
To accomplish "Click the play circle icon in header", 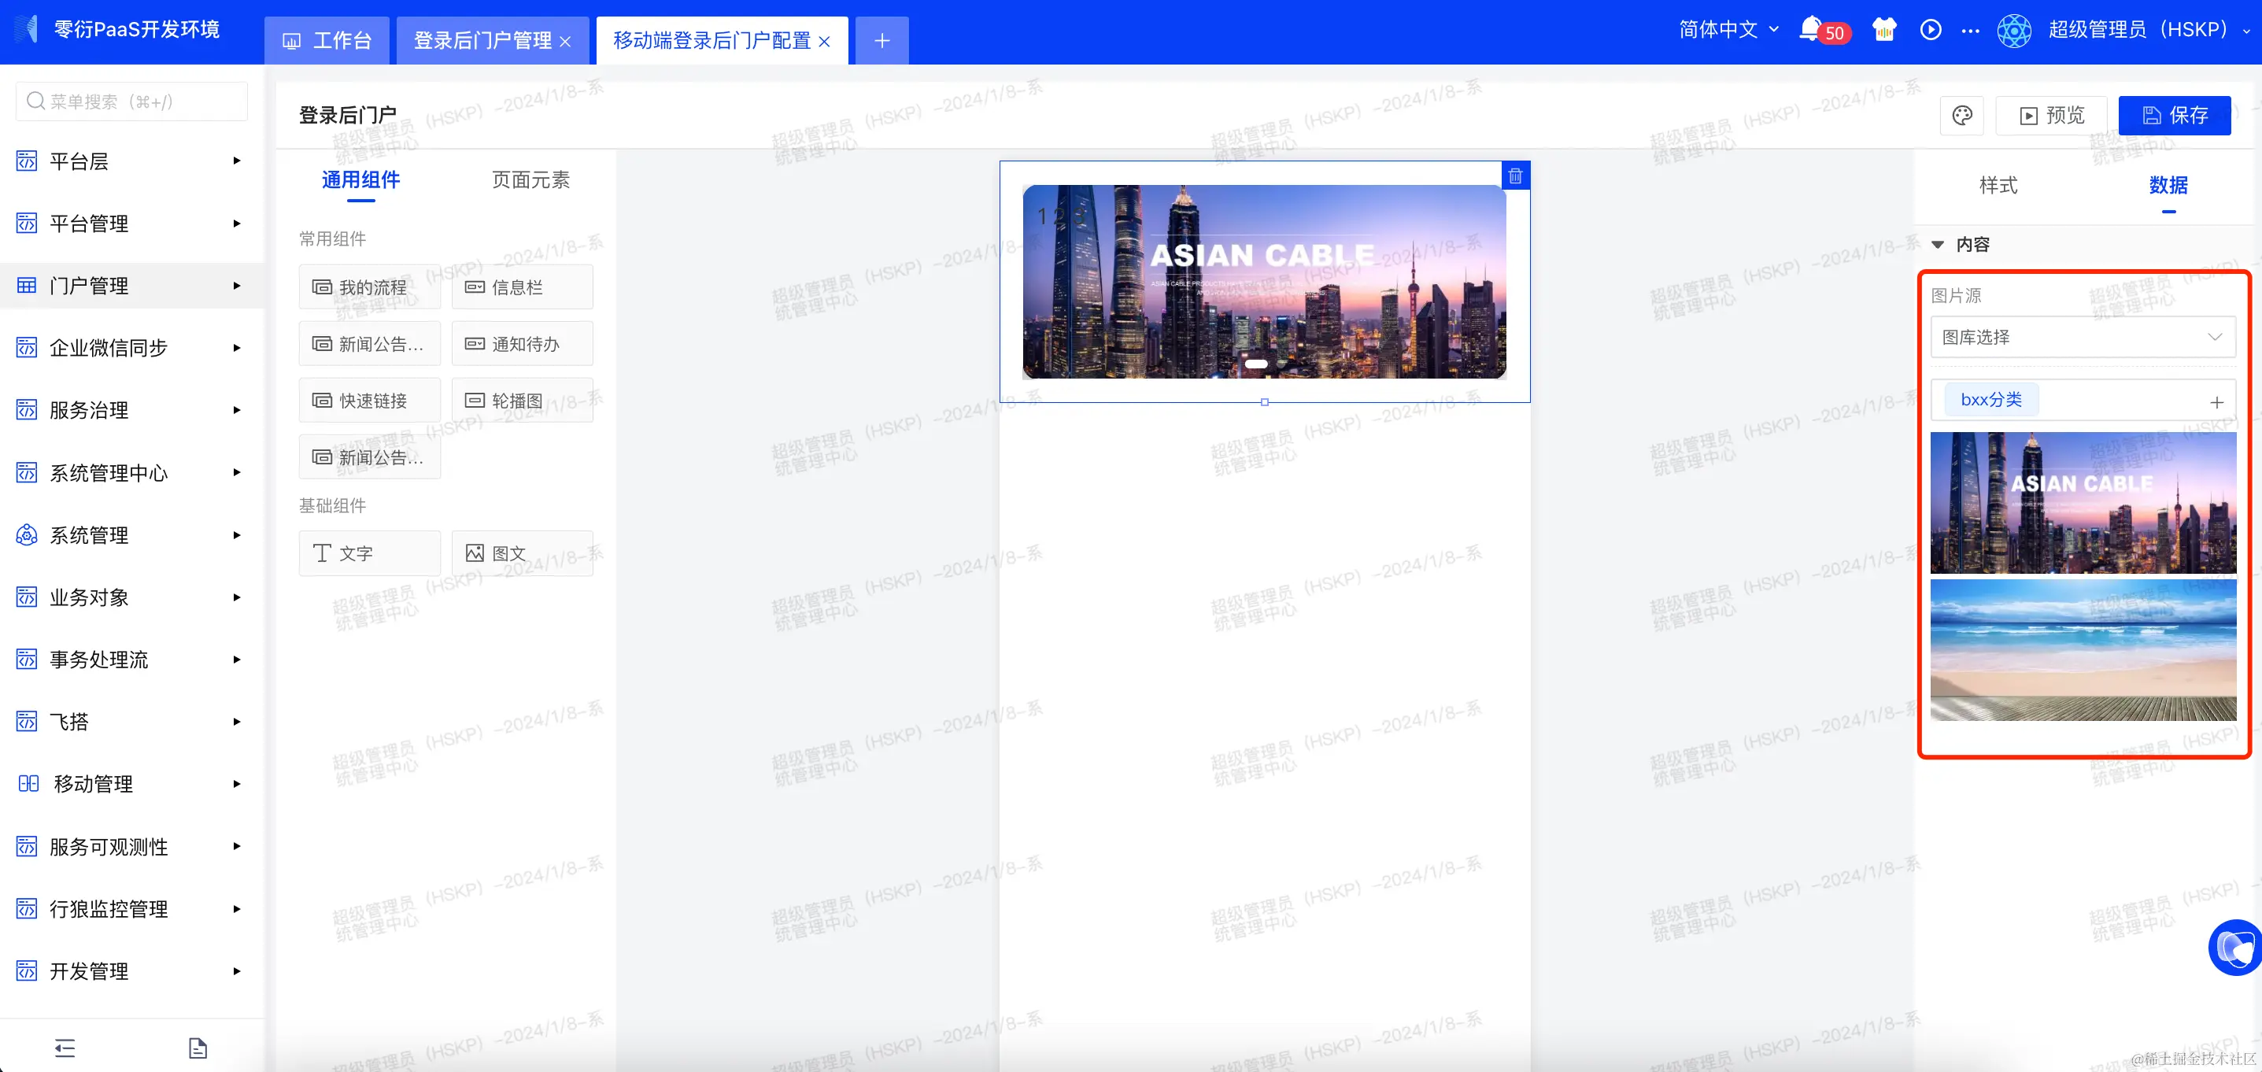I will (x=1930, y=29).
